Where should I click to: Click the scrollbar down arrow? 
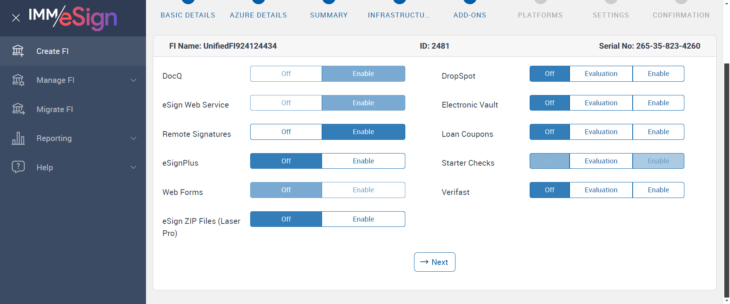click(727, 301)
